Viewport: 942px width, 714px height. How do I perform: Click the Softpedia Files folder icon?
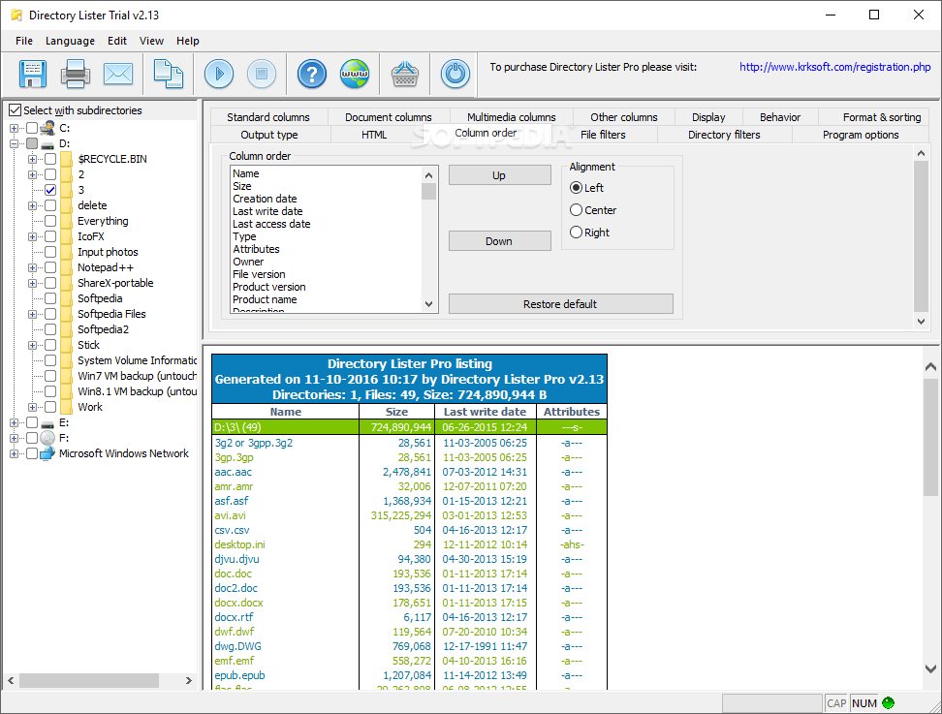[67, 314]
